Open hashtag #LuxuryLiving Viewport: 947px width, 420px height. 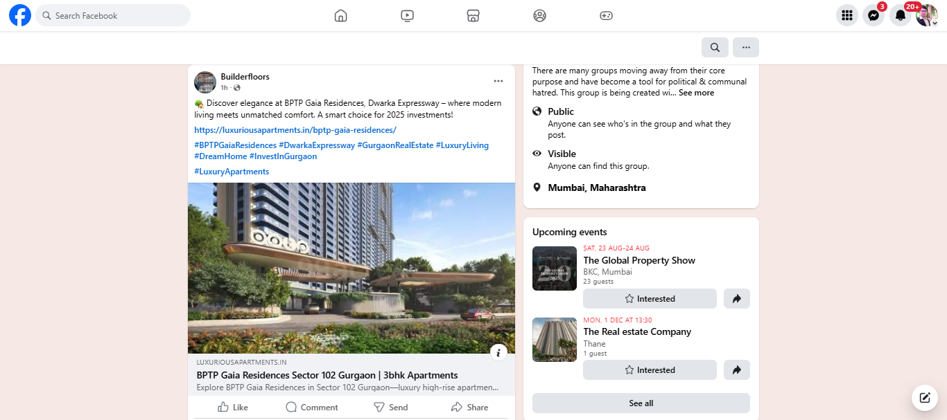tap(462, 145)
